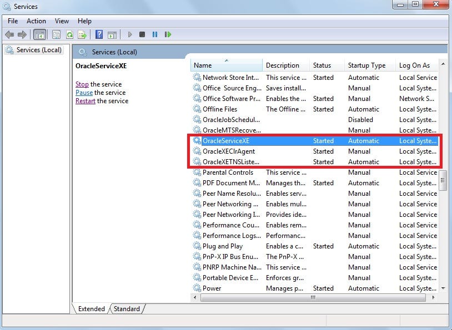
Task: Click the Export List toolbar icon
Action: pyautogui.click(x=82, y=34)
